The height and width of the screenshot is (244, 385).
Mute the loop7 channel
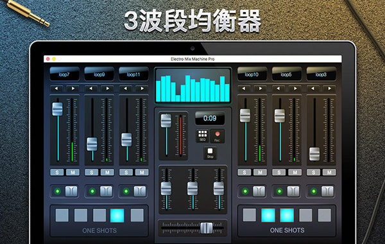click(73, 172)
